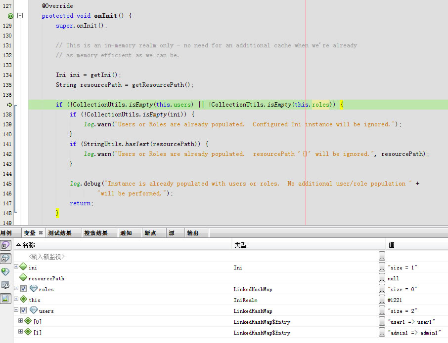Collapse the onInit method code fold
The width and height of the screenshot is (448, 343).
20,16
